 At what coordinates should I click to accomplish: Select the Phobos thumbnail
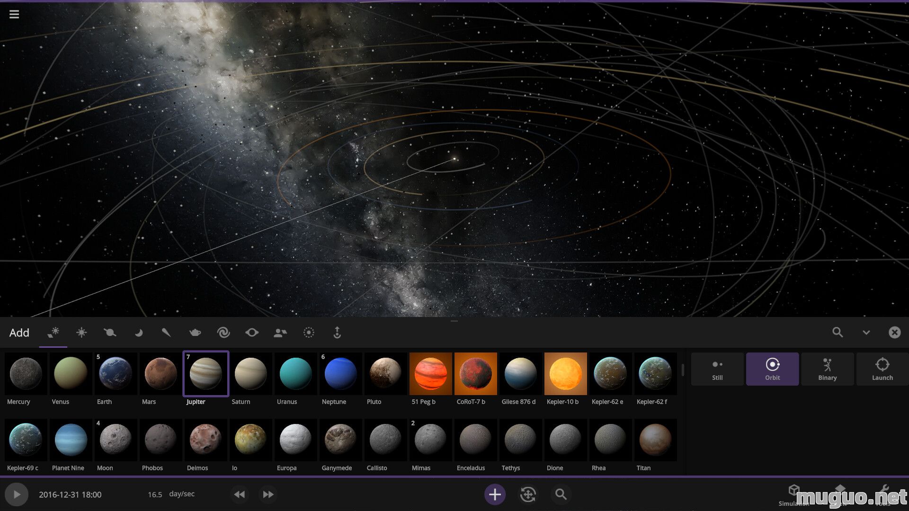pos(160,440)
